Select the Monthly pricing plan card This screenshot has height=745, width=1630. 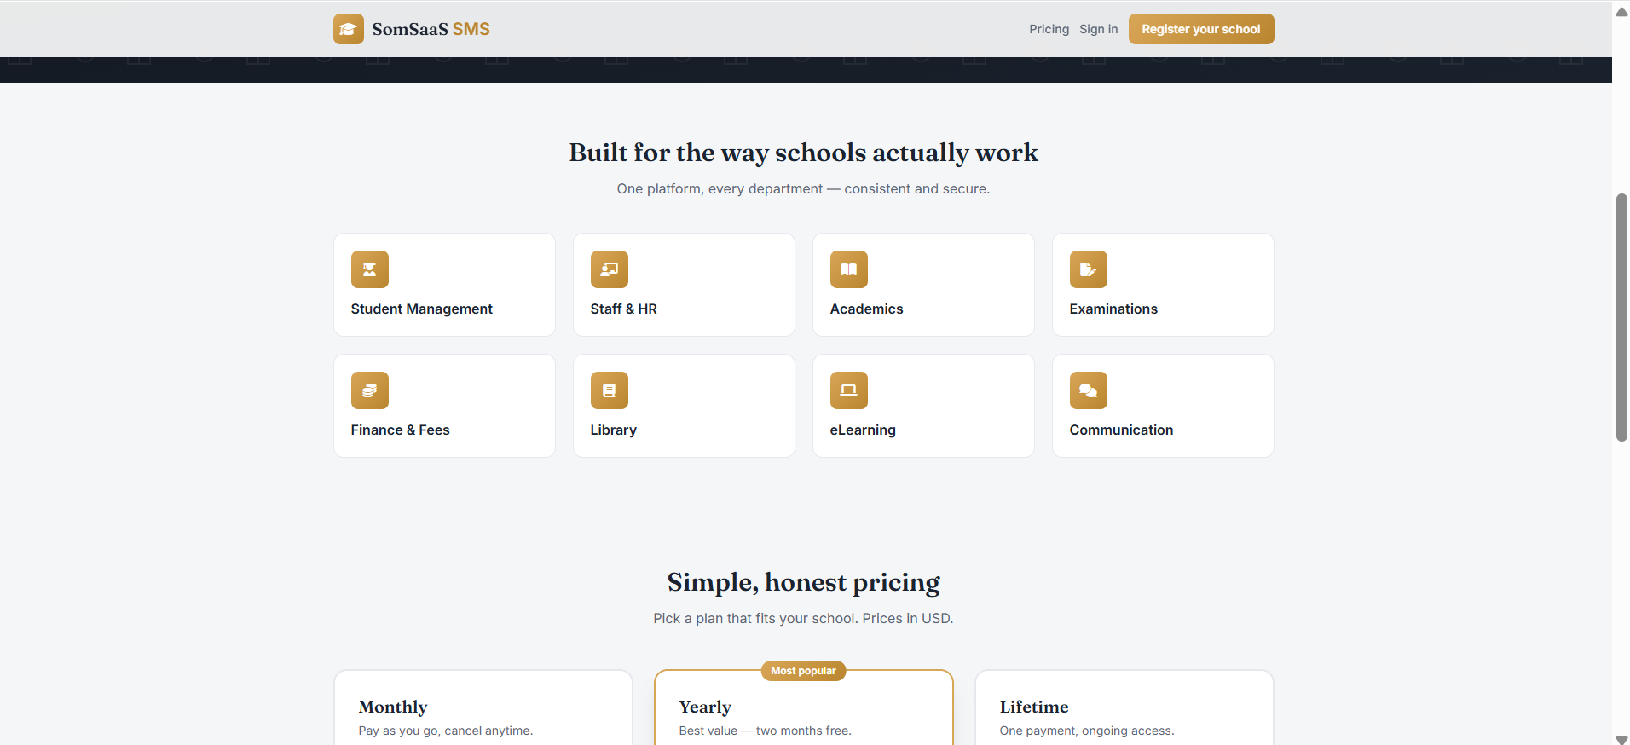[483, 707]
